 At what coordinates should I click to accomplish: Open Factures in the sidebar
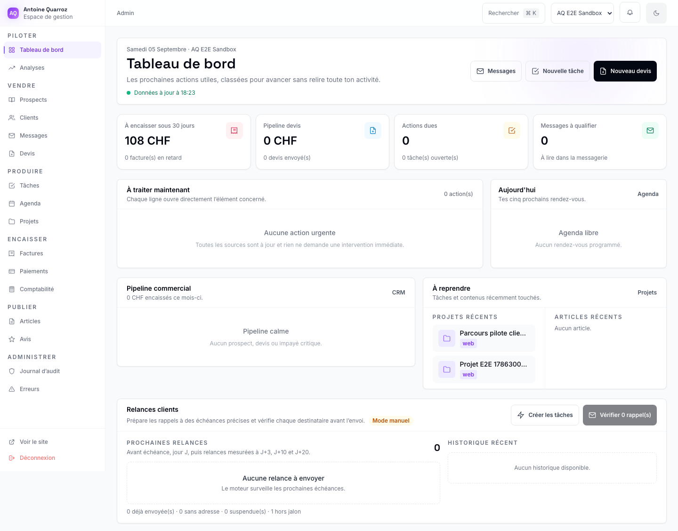pos(52,253)
